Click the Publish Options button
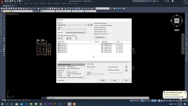188x106 pixels. (x=100, y=37)
